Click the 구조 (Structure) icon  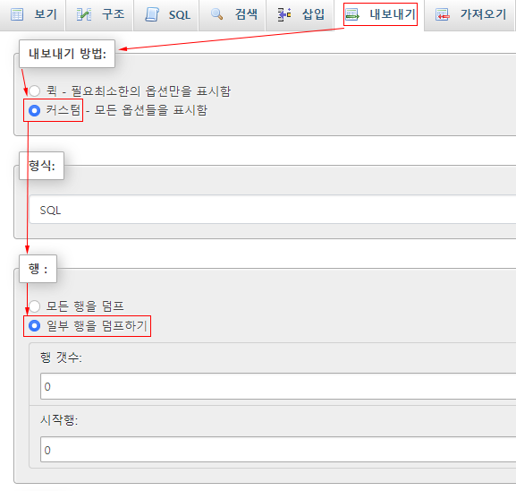tap(83, 15)
